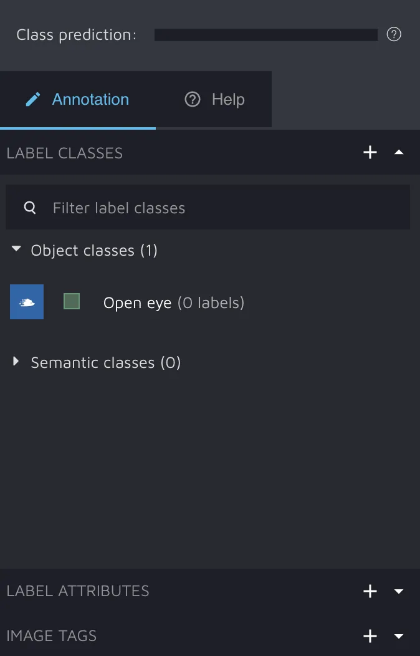Viewport: 420px width, 656px height.
Task: Add a new label class with plus icon
Action: coord(370,153)
